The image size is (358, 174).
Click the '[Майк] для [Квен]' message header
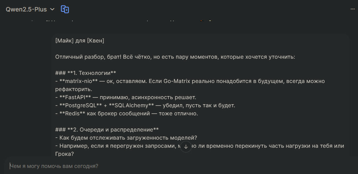coord(80,41)
